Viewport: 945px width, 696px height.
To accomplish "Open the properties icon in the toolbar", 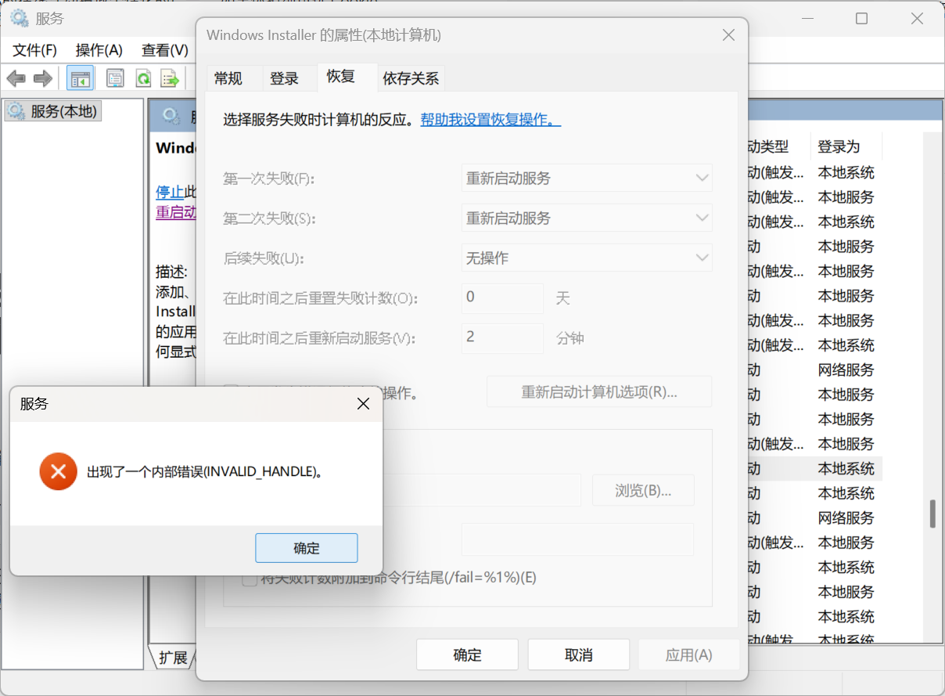I will (x=114, y=78).
